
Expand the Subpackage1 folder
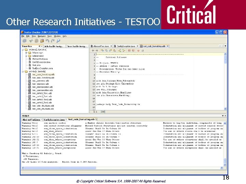click(x=26, y=53)
